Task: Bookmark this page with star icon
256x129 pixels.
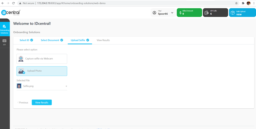Action: 236,3
